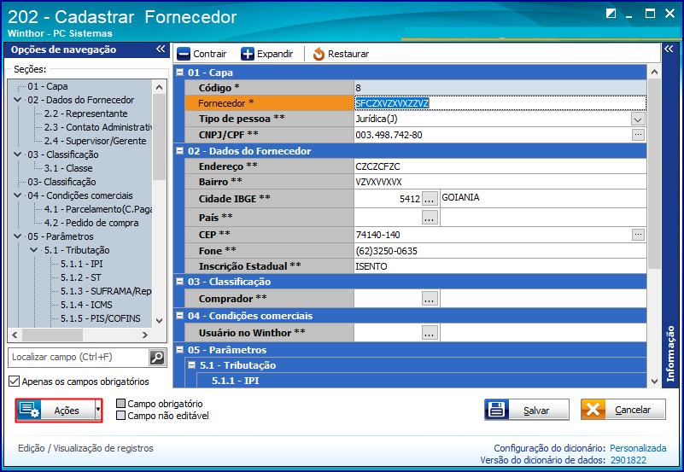Click the Inscrição Estadual input field

pyautogui.click(x=500, y=266)
